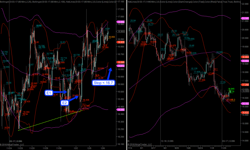Click the 14.000 price axis label on daily chart

pos(245,140)
